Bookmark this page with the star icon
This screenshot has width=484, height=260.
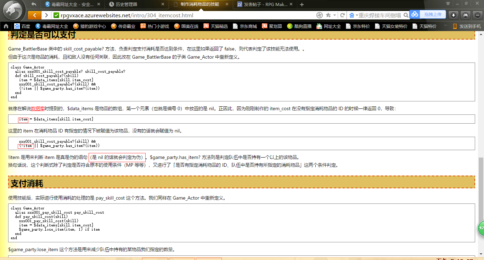[328, 15]
